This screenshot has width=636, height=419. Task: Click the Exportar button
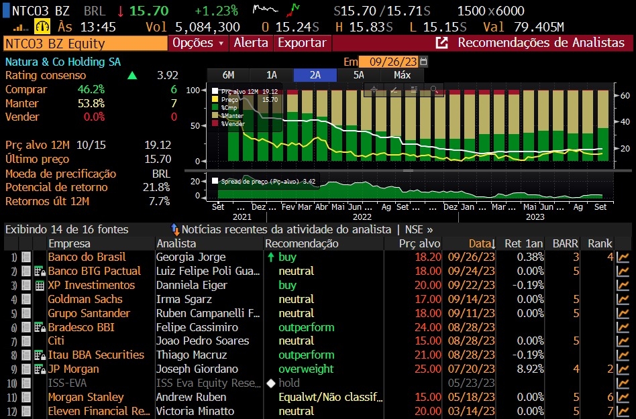[x=302, y=43]
